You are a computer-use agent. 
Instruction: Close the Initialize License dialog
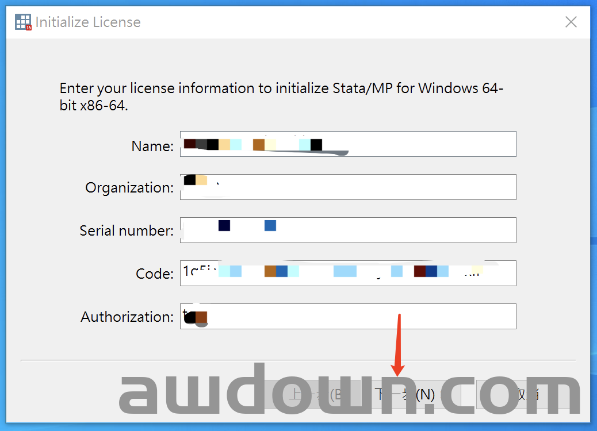pyautogui.click(x=571, y=22)
